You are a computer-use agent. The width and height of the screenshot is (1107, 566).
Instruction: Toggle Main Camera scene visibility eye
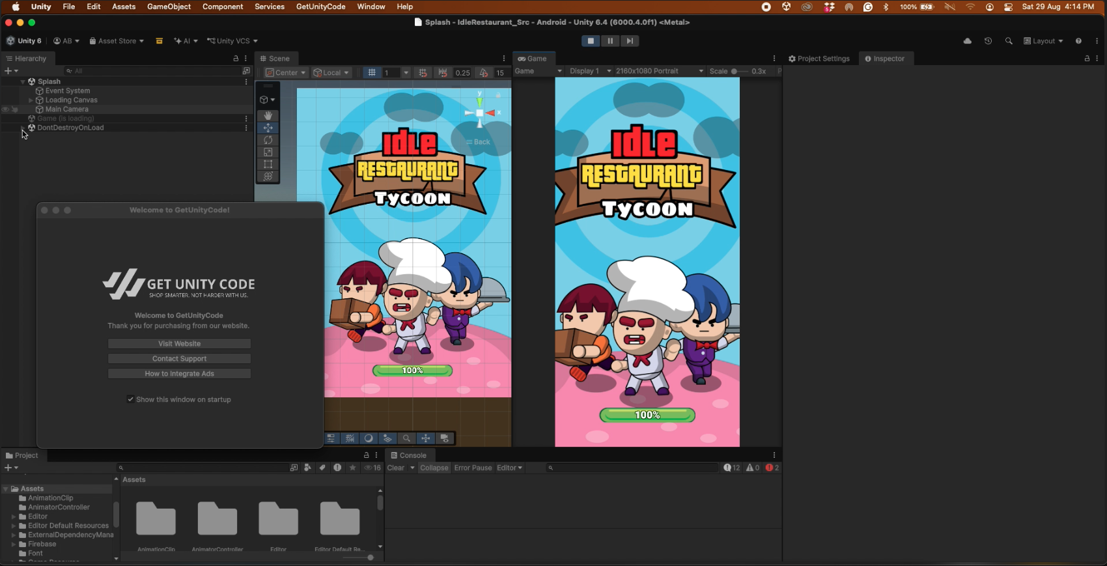5,109
